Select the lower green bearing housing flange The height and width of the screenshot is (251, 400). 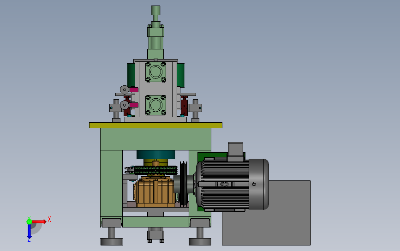pos(155,105)
